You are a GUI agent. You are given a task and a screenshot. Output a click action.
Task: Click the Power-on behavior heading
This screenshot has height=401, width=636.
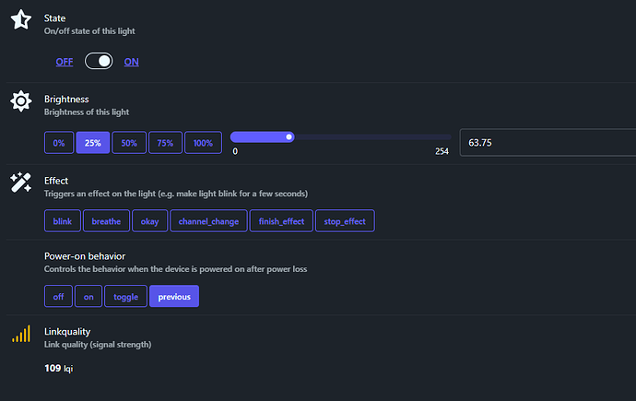(85, 256)
